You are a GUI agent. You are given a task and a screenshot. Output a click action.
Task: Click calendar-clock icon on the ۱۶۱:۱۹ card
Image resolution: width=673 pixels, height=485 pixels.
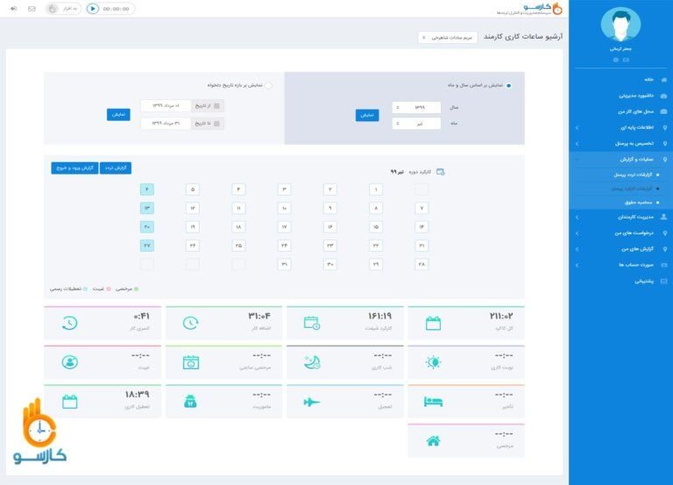pos(312,323)
